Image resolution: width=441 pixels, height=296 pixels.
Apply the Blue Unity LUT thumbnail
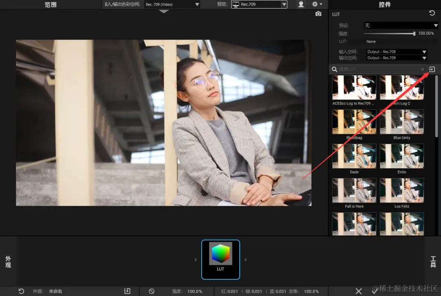(x=402, y=122)
